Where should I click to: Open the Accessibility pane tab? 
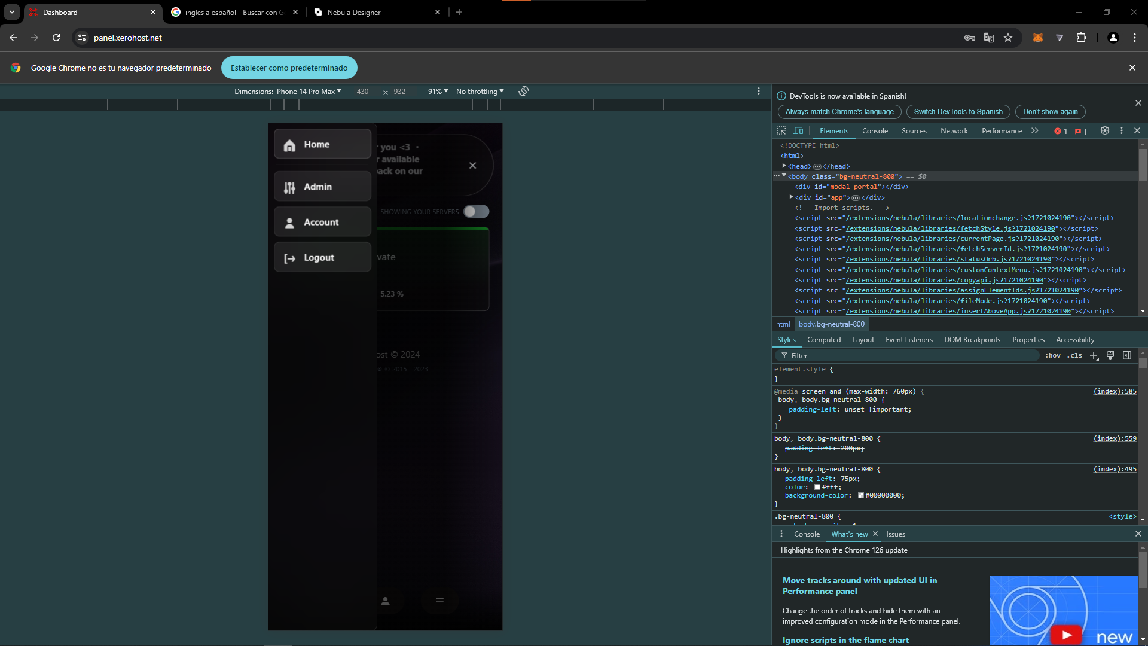pyautogui.click(x=1075, y=340)
